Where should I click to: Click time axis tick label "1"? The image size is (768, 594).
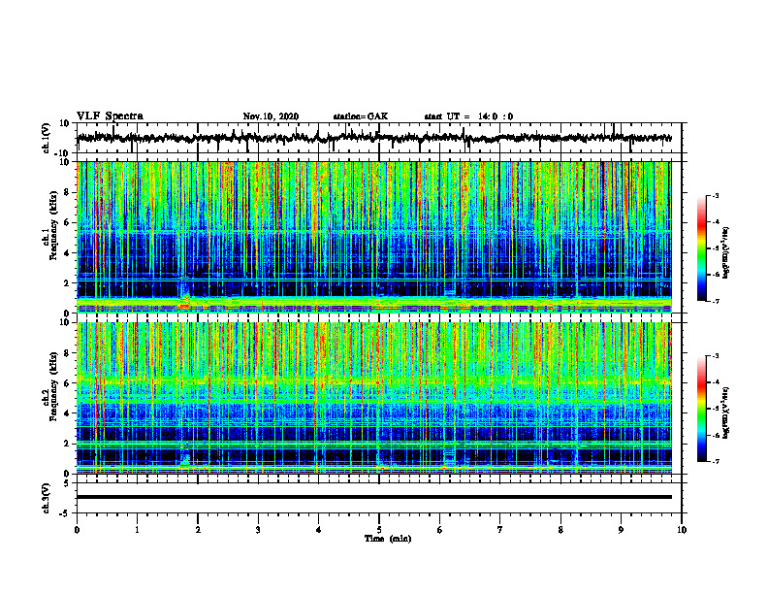(x=137, y=530)
